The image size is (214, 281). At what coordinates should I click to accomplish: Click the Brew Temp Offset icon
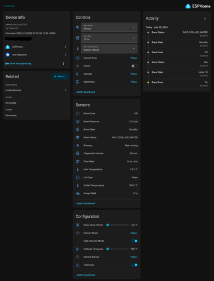pos(77,225)
